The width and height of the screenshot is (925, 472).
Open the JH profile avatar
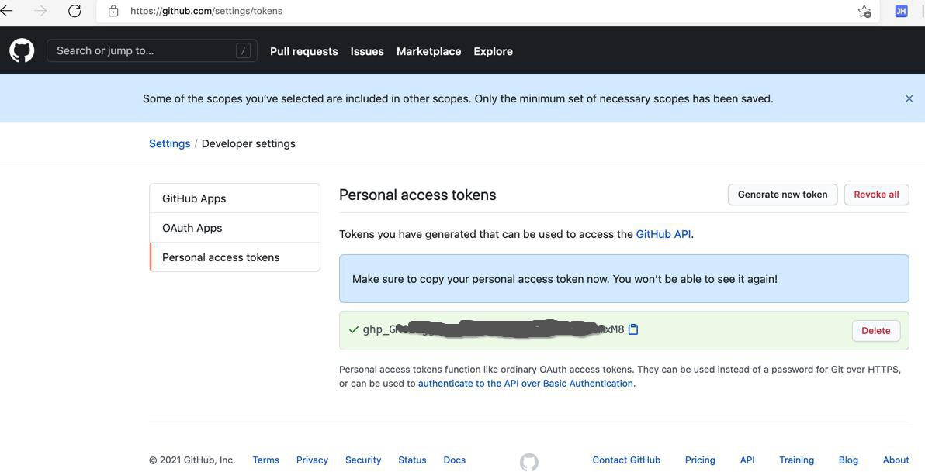click(901, 11)
